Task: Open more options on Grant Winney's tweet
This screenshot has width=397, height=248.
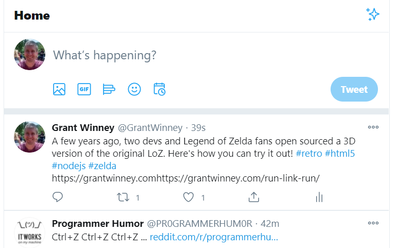Action: 373,127
